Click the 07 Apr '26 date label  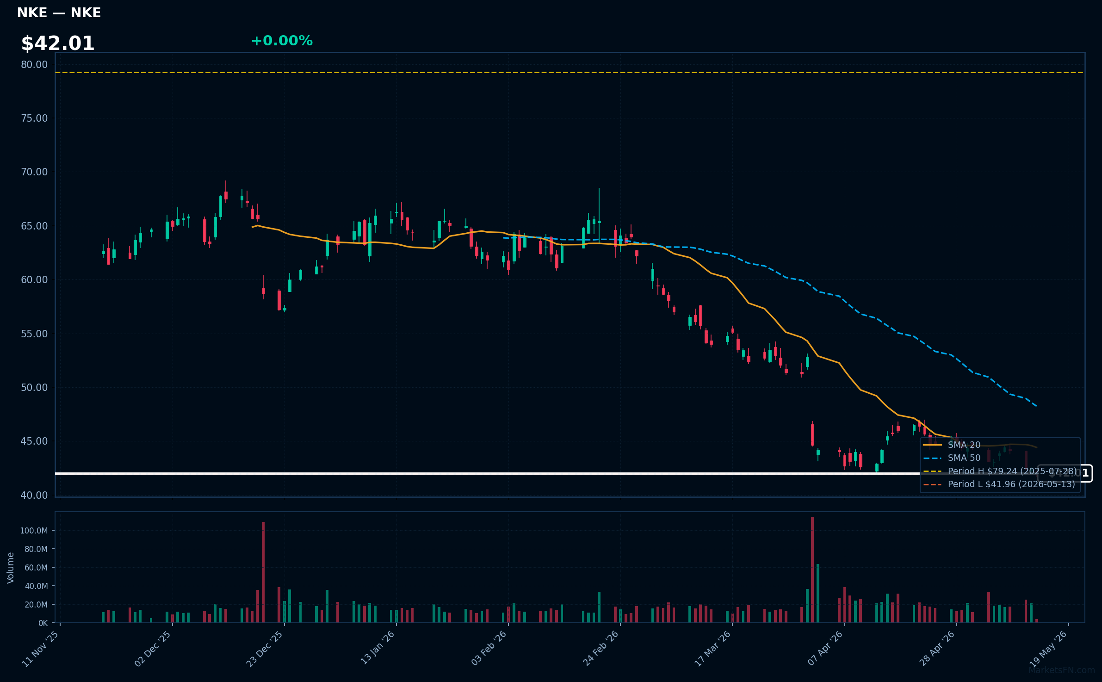point(825,649)
